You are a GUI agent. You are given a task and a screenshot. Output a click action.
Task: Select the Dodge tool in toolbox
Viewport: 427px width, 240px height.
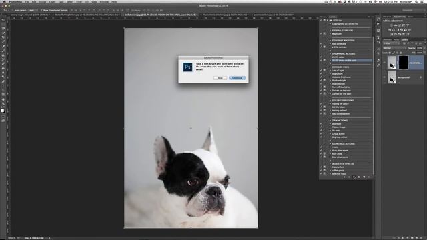click(3, 77)
